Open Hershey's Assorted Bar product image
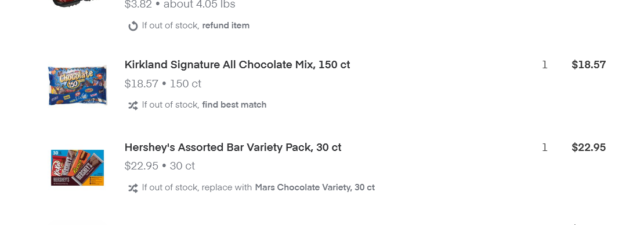 (x=78, y=167)
